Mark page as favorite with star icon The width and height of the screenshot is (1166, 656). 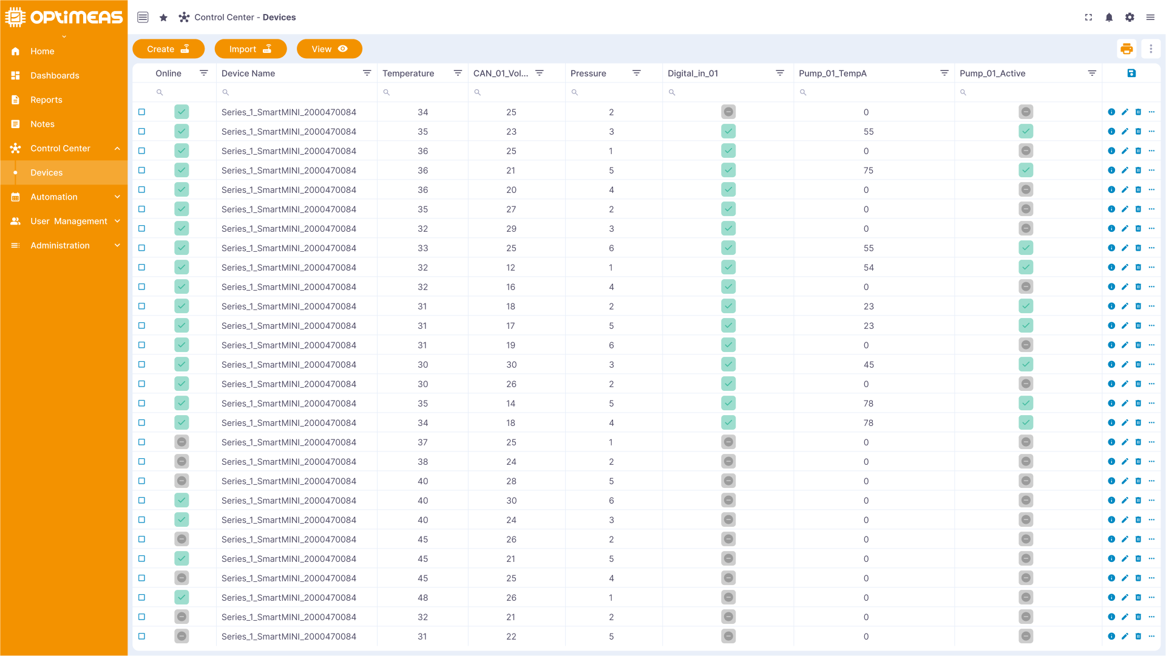tap(163, 18)
